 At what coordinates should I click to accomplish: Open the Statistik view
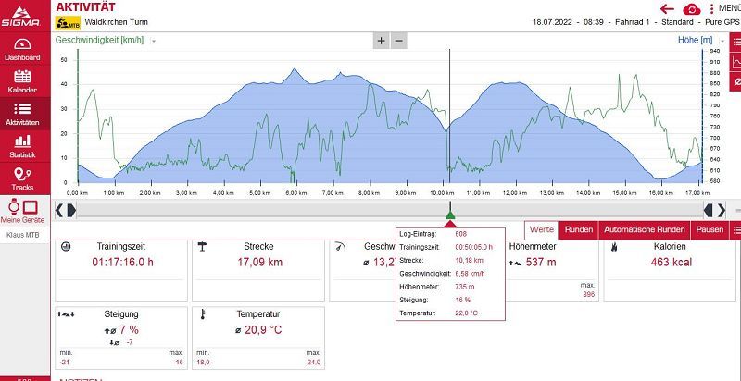[x=21, y=146]
